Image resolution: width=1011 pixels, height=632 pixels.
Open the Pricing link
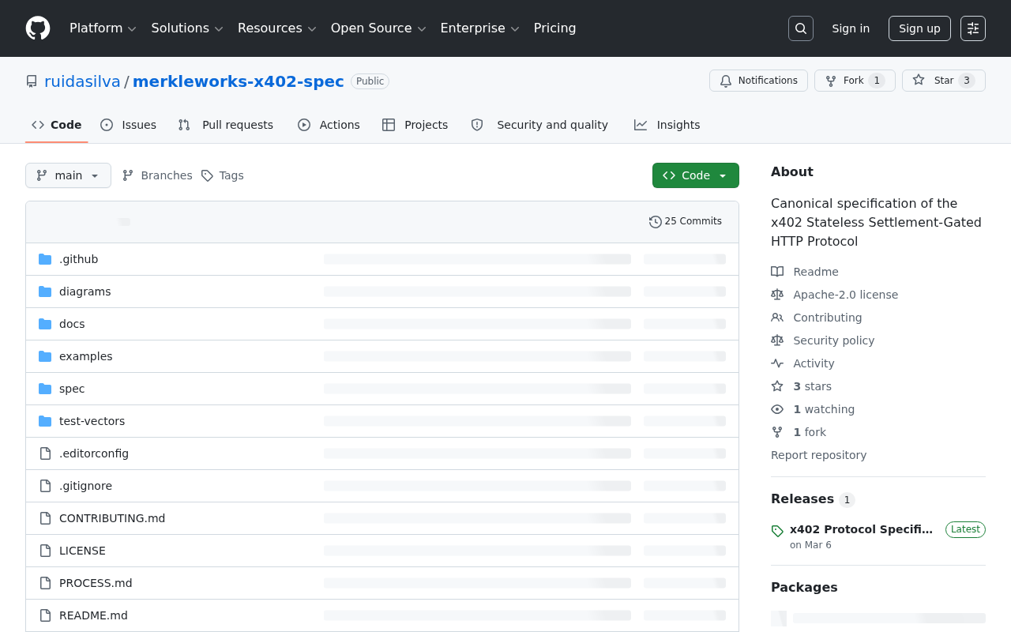[x=555, y=28]
